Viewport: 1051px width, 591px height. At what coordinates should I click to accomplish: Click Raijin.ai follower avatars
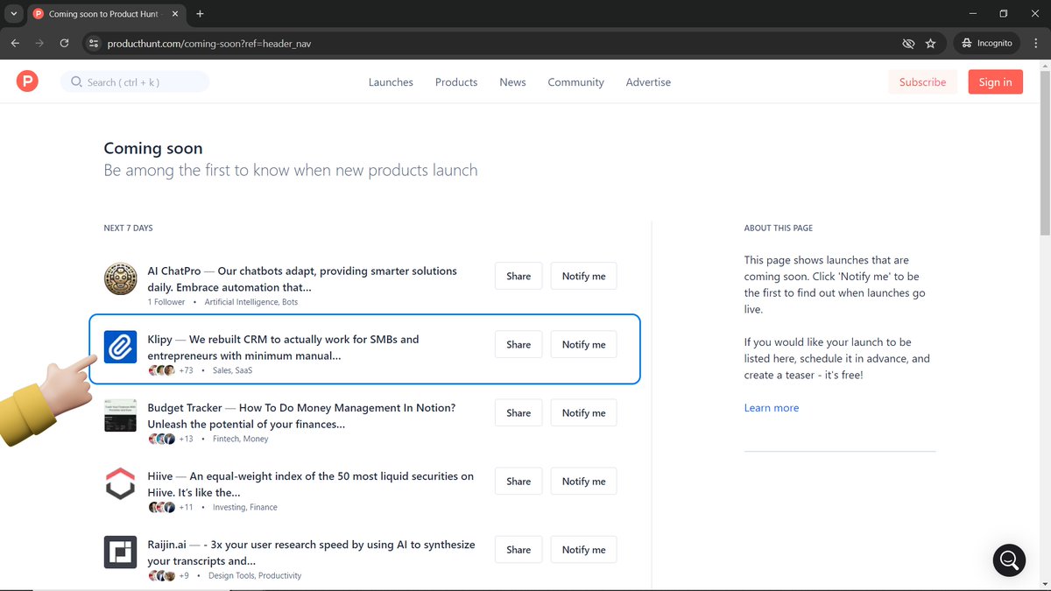162,575
